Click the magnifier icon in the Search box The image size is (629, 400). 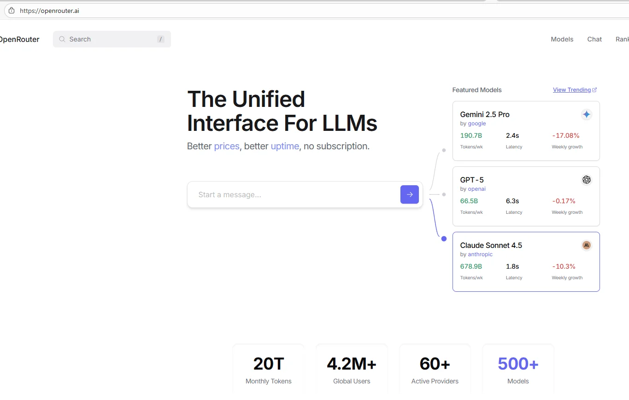[62, 39]
